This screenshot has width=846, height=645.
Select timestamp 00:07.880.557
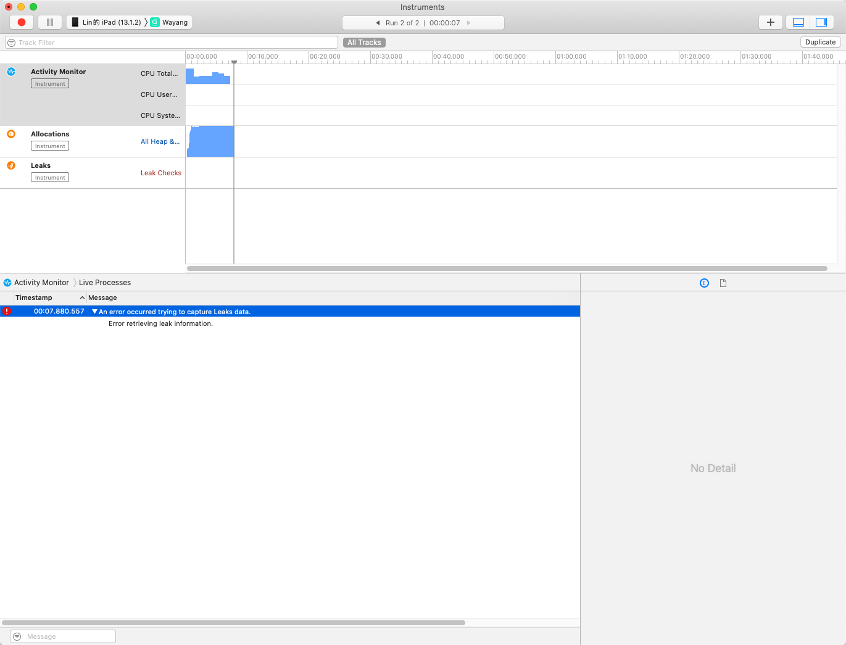(x=59, y=311)
